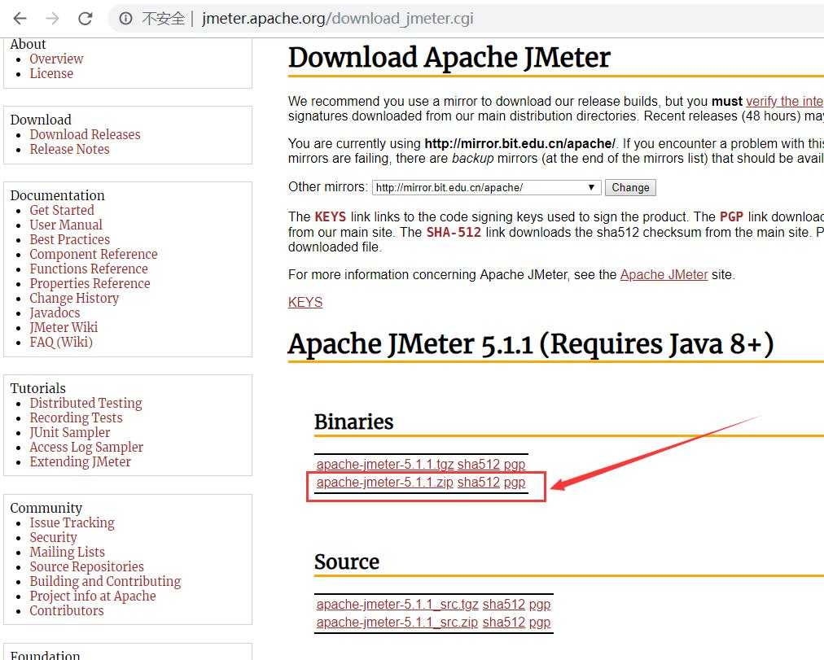824x660 pixels.
Task: Open pgp for binary zip
Action: point(515,483)
